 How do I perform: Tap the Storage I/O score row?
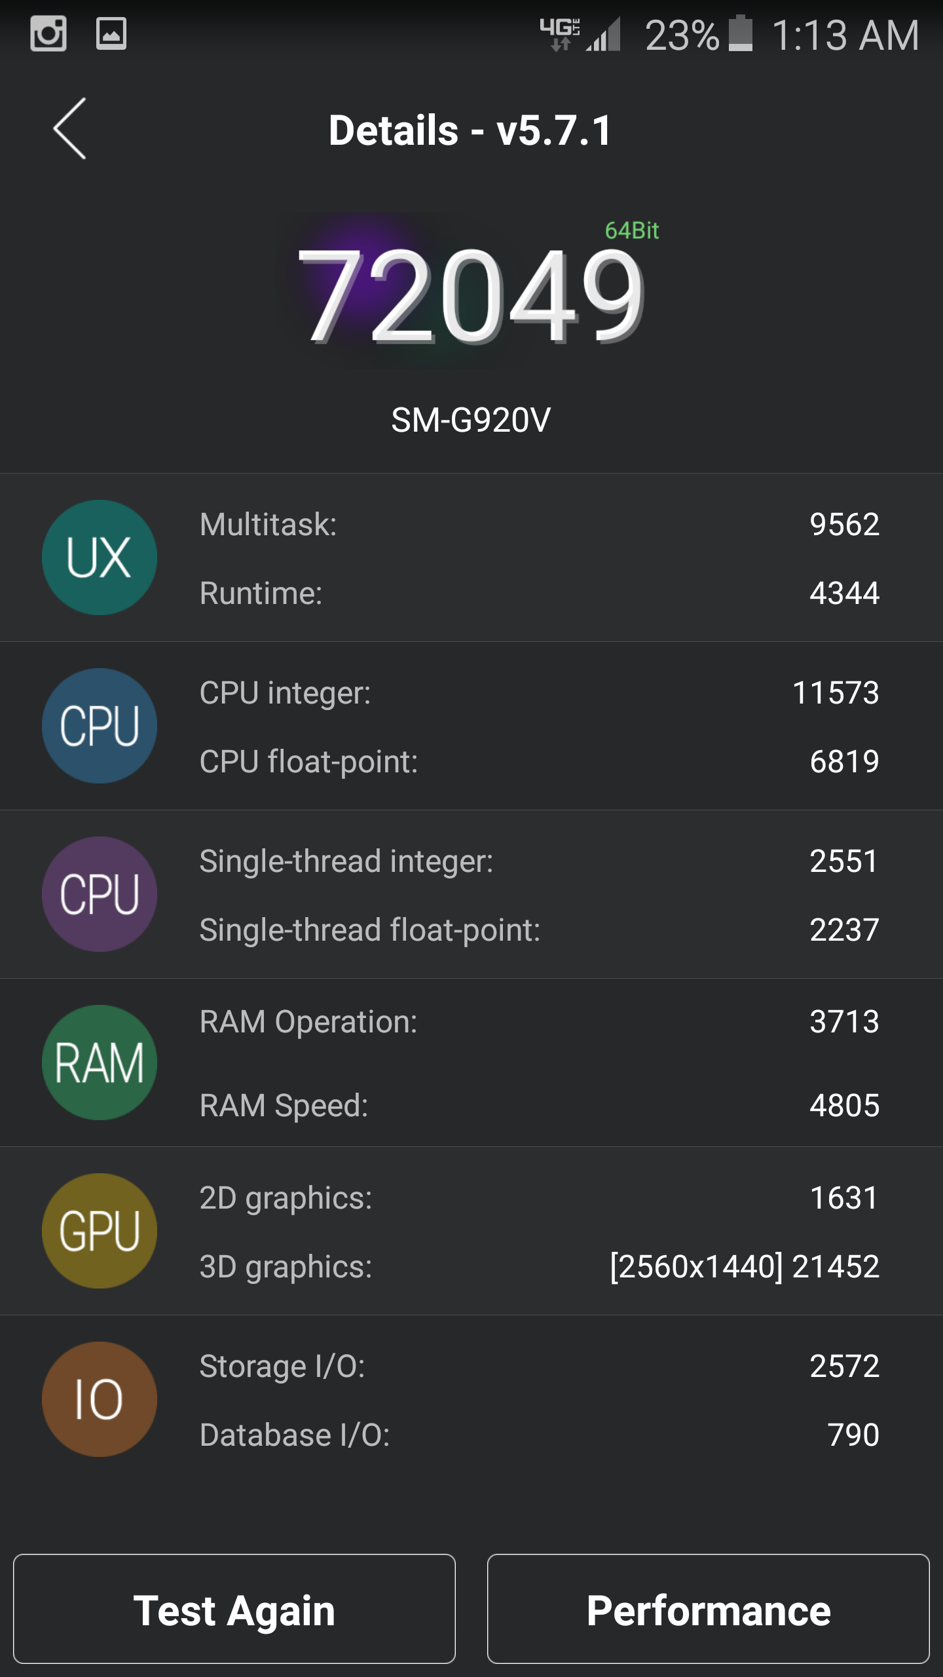click(x=538, y=1366)
